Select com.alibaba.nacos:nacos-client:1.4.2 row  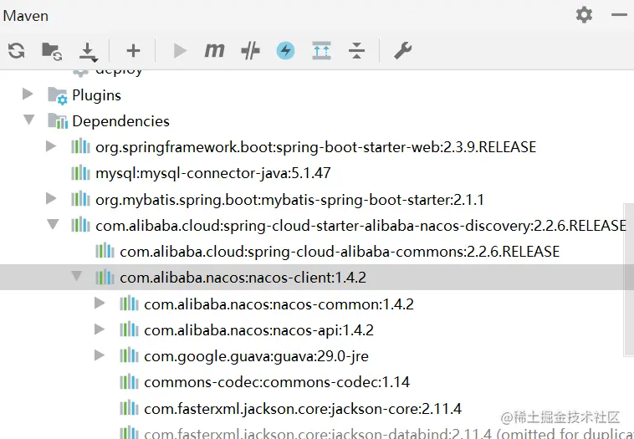pyautogui.click(x=243, y=278)
